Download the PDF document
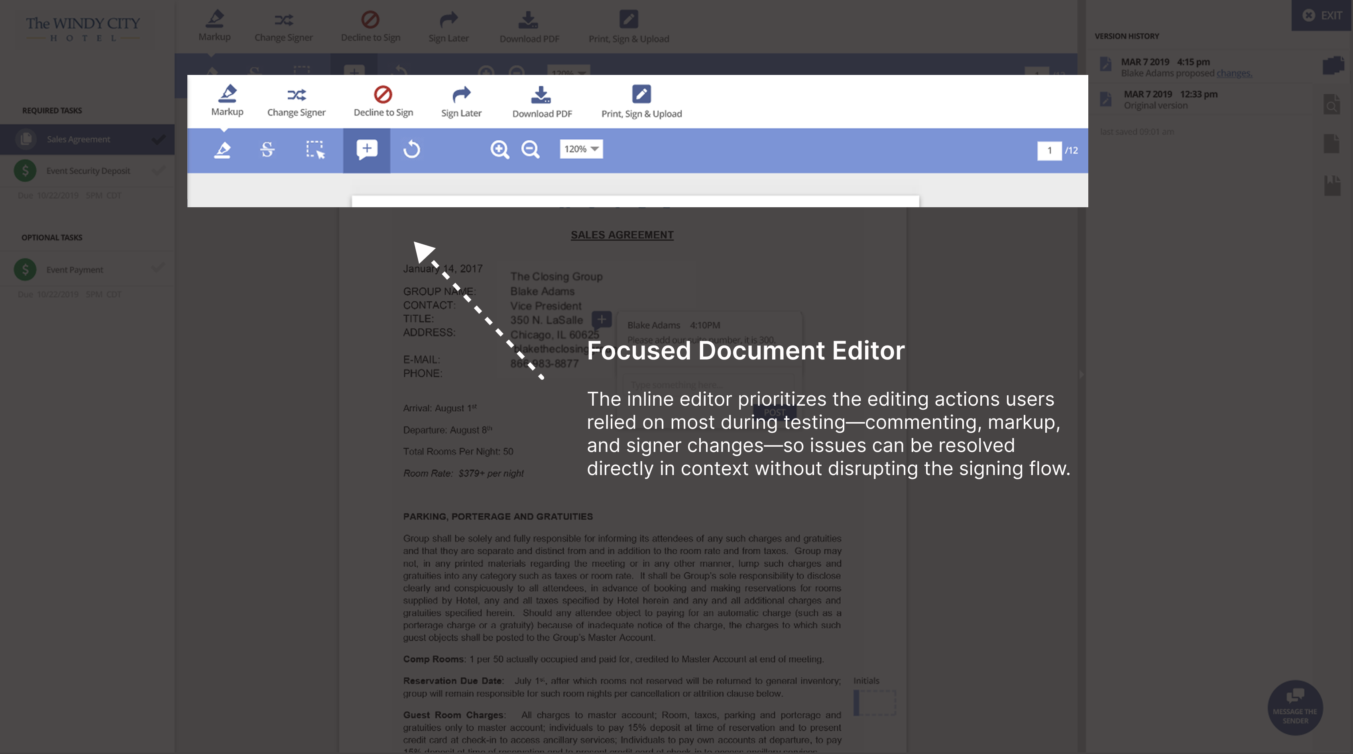This screenshot has height=754, width=1353. point(541,101)
